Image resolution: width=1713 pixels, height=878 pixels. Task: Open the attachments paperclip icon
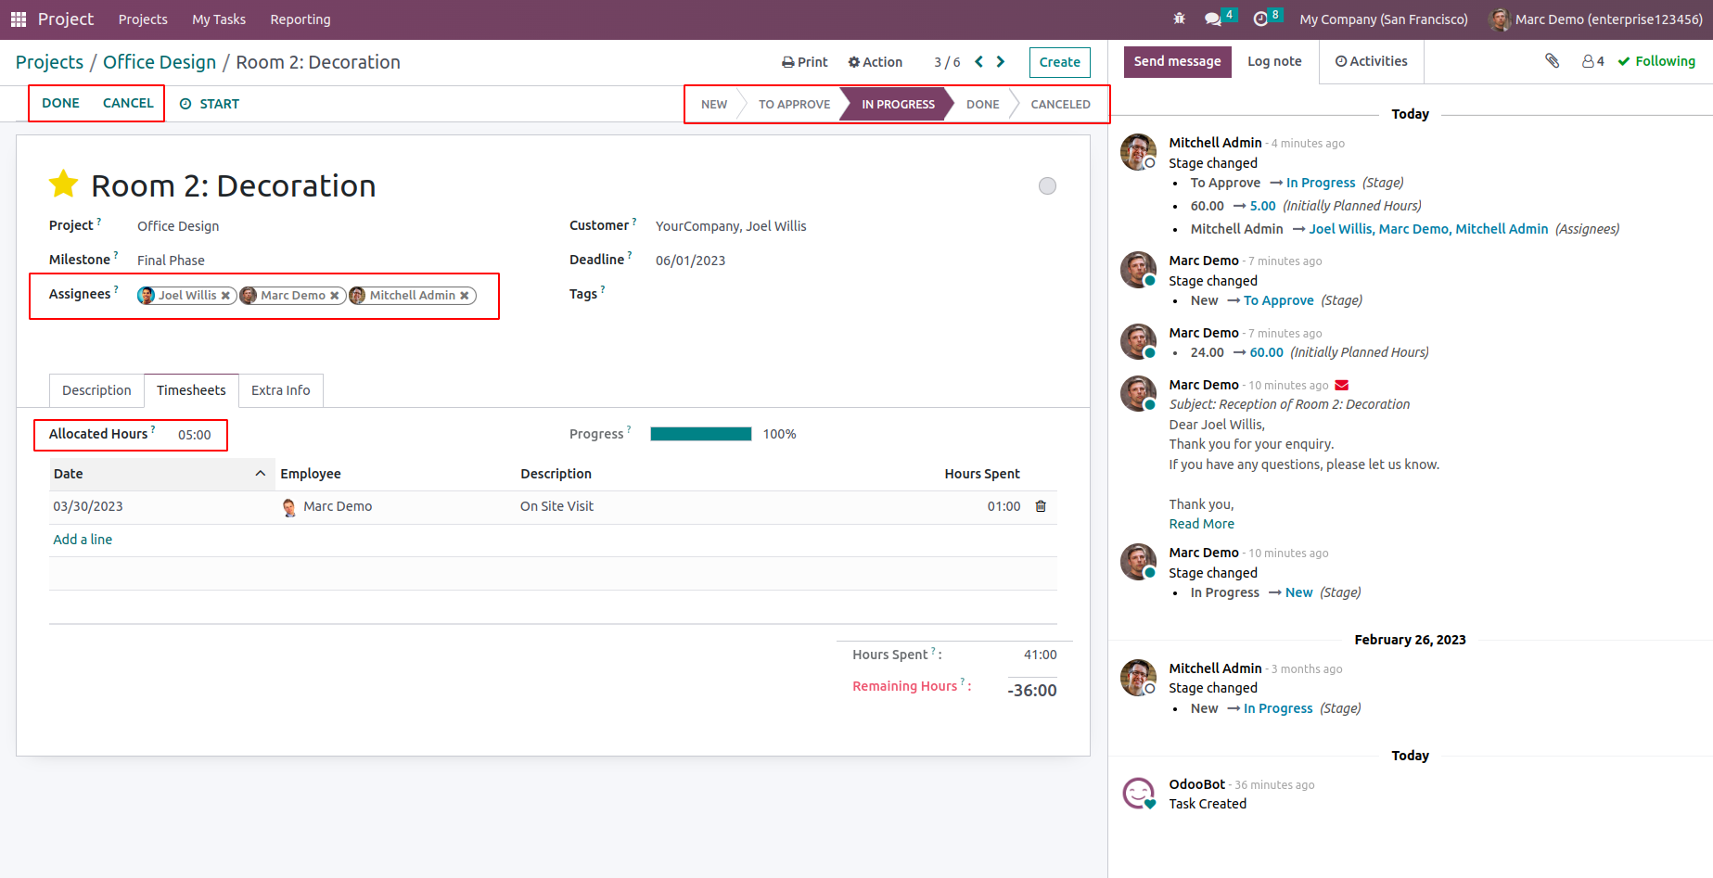(x=1552, y=61)
